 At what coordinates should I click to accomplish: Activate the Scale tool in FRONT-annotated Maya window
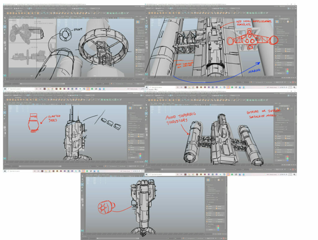tap(5, 33)
